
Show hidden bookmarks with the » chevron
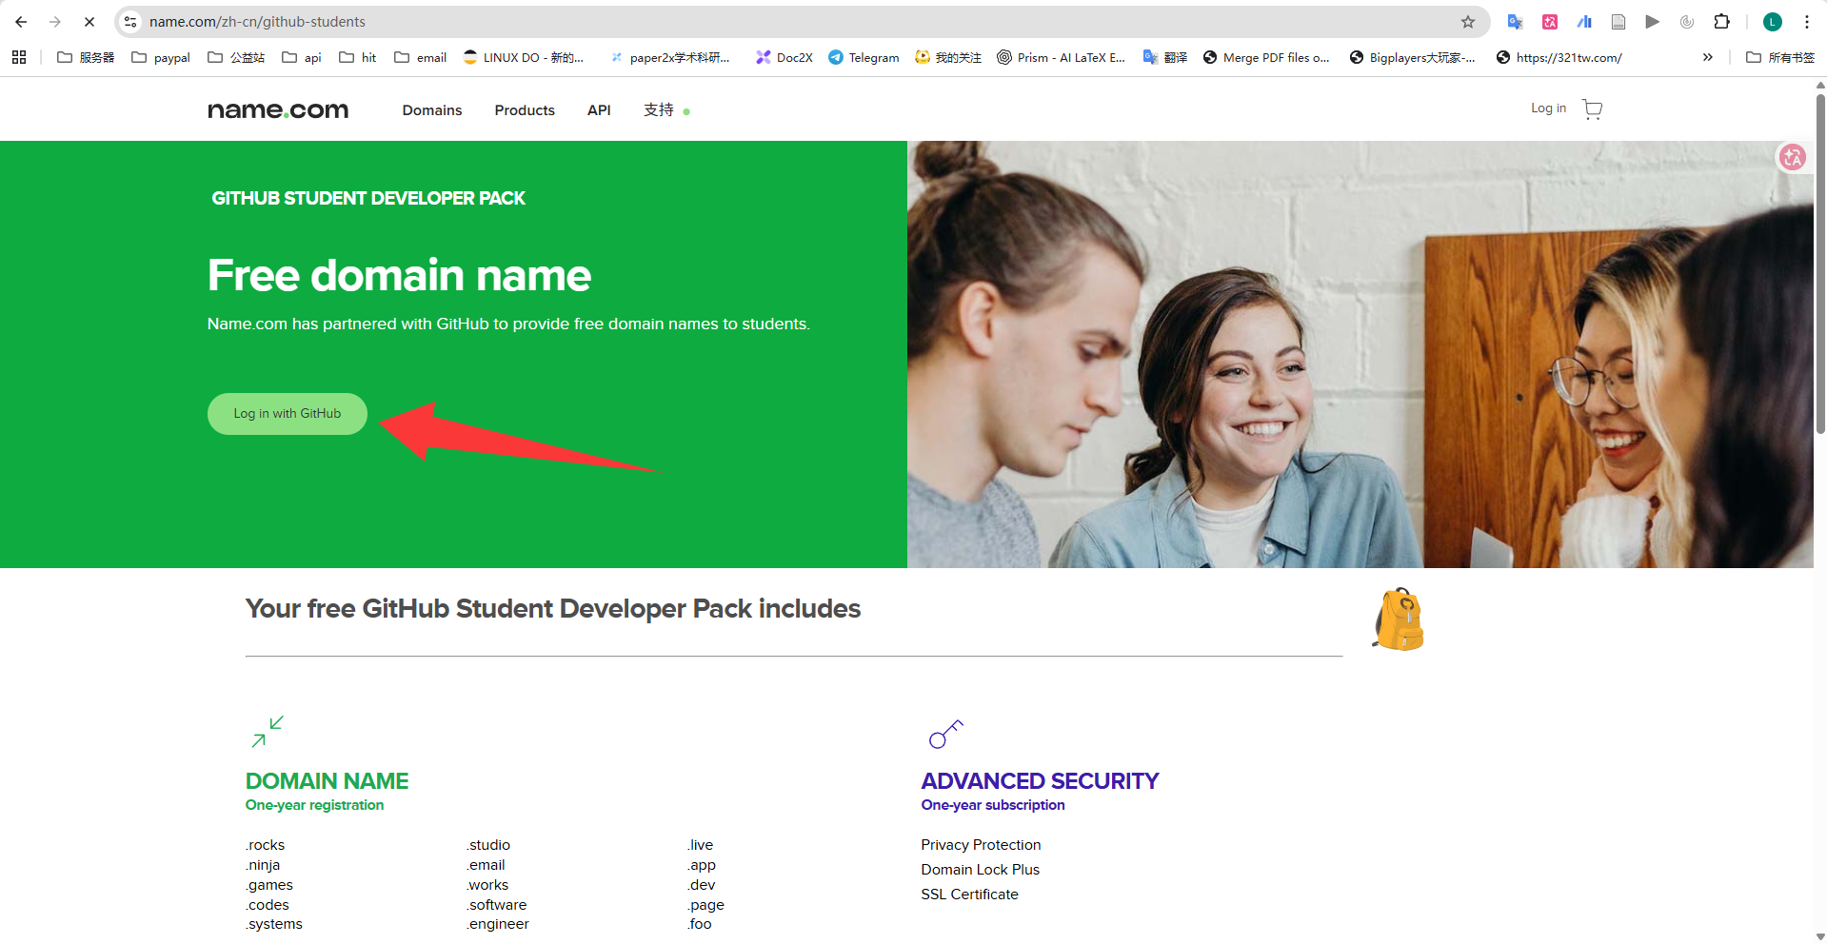pos(1708,57)
